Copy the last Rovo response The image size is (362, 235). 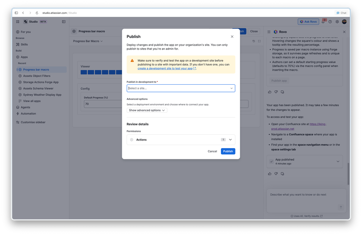(x=282, y=174)
